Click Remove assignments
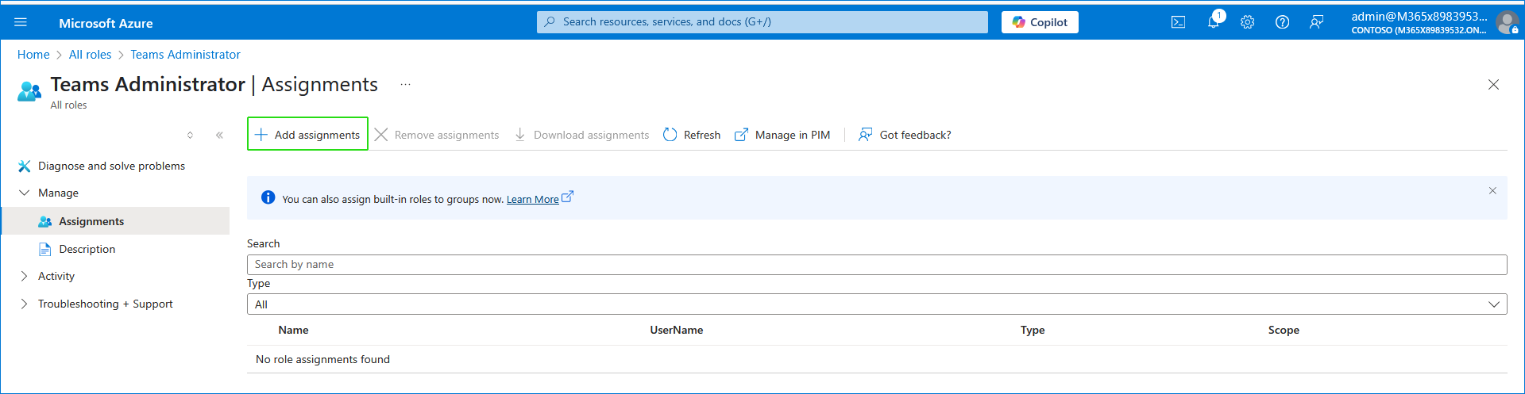The height and width of the screenshot is (394, 1525). pyautogui.click(x=437, y=135)
